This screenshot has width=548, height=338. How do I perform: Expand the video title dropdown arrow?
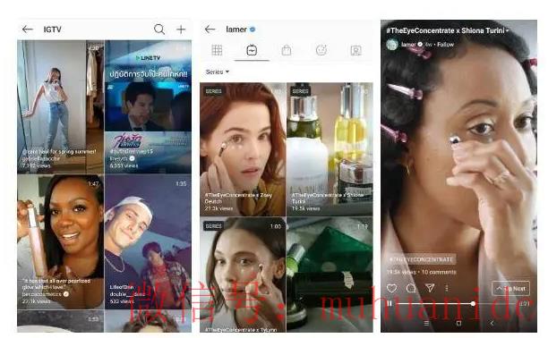(x=508, y=30)
